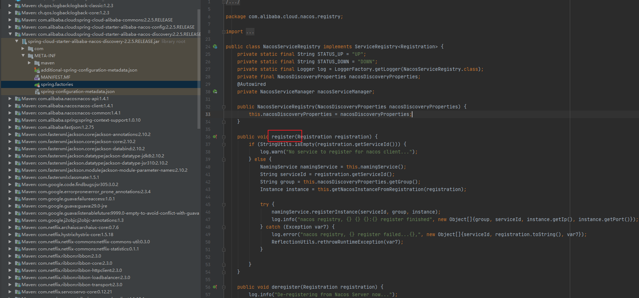The width and height of the screenshot is (639, 298).
Task: Click the library icon of nacos-api:1.4.1
Action: 18,99
